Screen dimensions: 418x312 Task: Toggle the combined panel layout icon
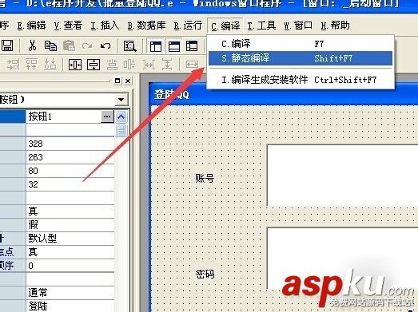point(192,46)
